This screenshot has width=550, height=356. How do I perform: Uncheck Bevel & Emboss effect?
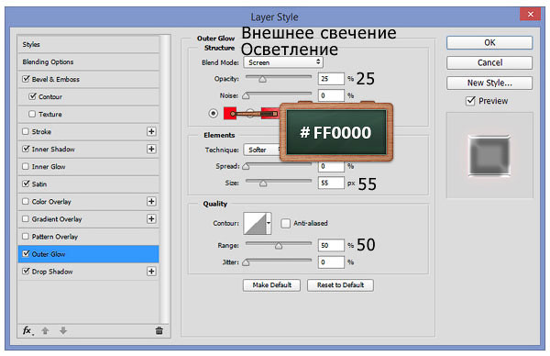click(26, 79)
